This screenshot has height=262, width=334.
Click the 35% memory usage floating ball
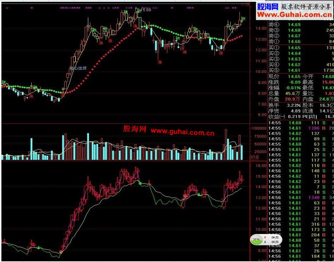point(256,239)
